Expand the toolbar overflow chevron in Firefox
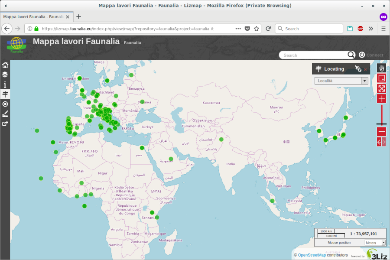The width and height of the screenshot is (390, 260). [x=371, y=29]
